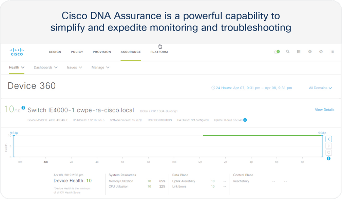Click the help globe icon
Viewport: 342px width, 199px height.
click(x=321, y=52)
